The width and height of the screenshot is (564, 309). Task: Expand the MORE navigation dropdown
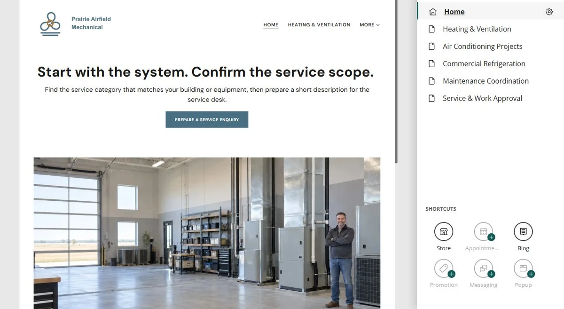click(369, 25)
